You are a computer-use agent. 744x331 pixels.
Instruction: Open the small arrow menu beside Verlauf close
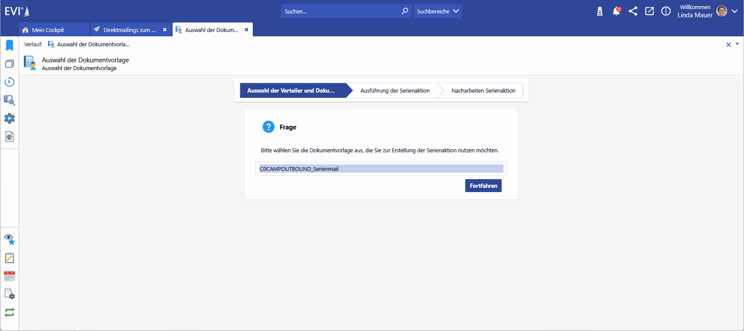[x=737, y=44]
